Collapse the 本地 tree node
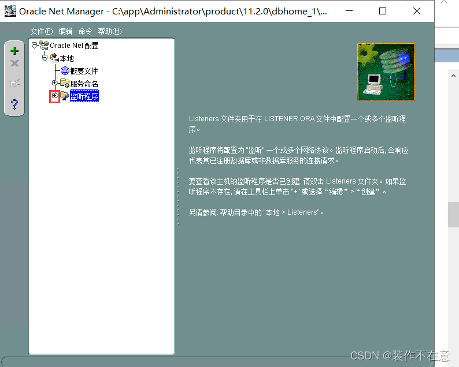The height and width of the screenshot is (367, 459). (45, 58)
